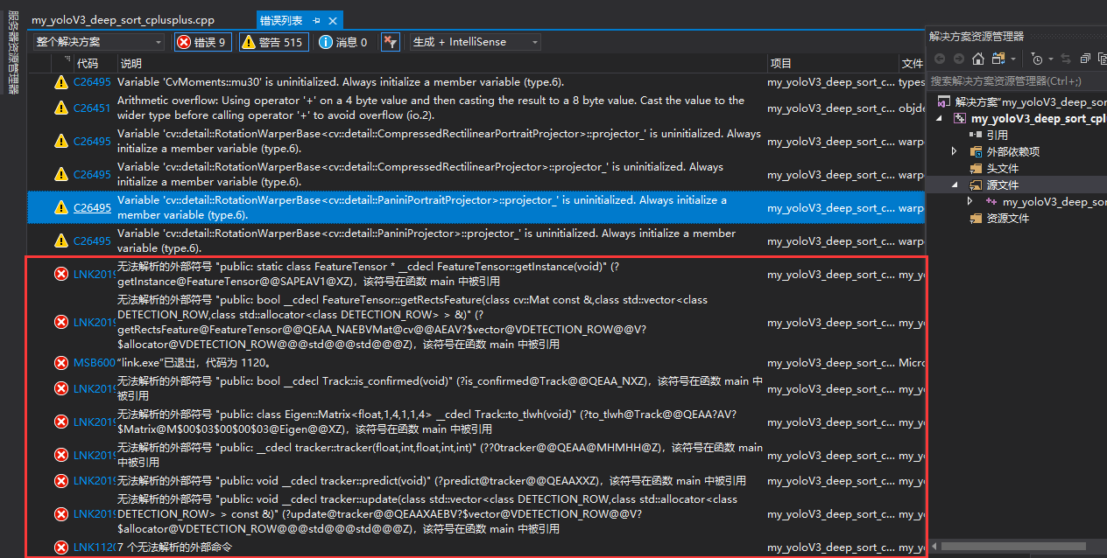The image size is (1107, 558).
Task: Select the 头文件 folder
Action: [x=1003, y=168]
